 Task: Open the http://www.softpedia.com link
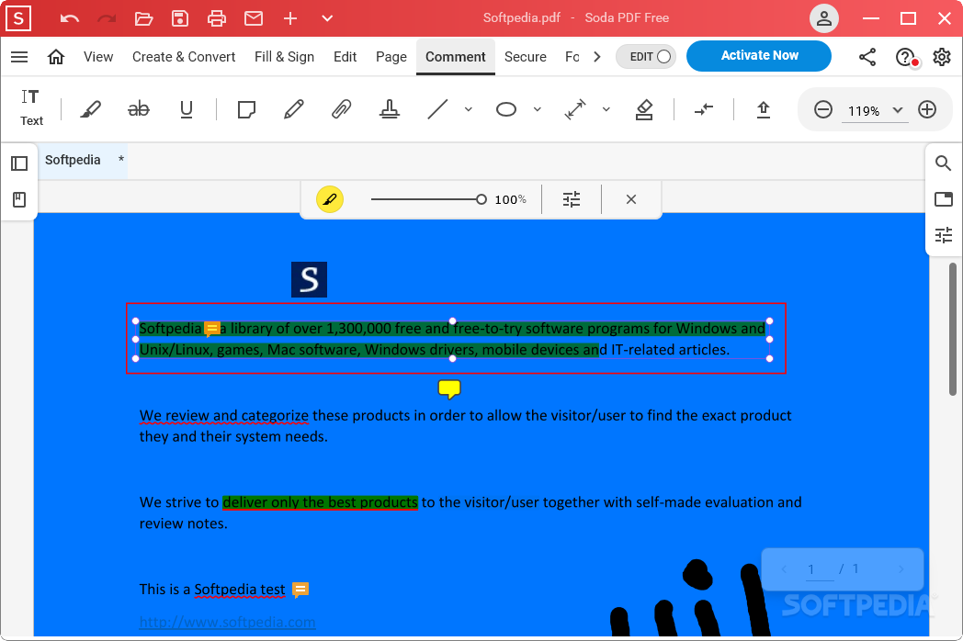pos(227,622)
